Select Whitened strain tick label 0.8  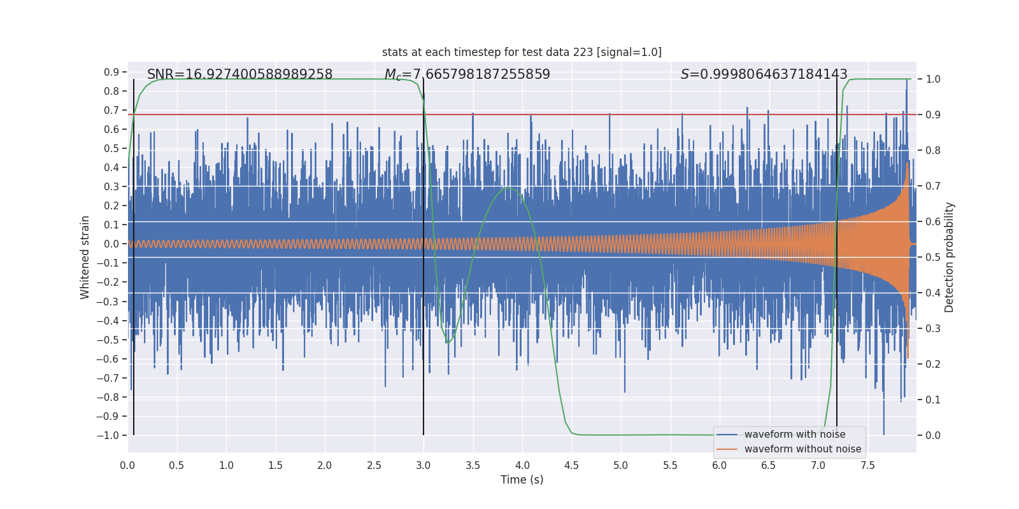(111, 92)
